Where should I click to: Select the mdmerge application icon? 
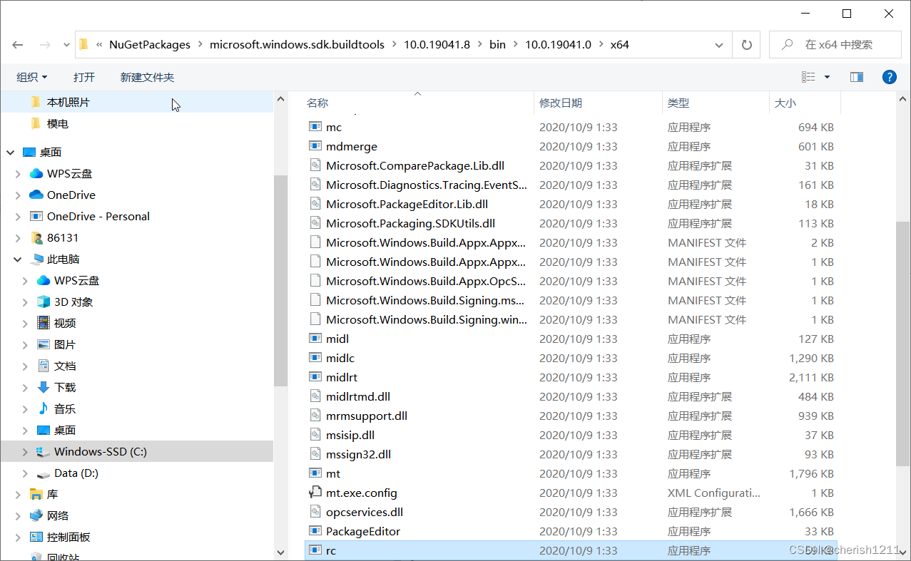[315, 145]
